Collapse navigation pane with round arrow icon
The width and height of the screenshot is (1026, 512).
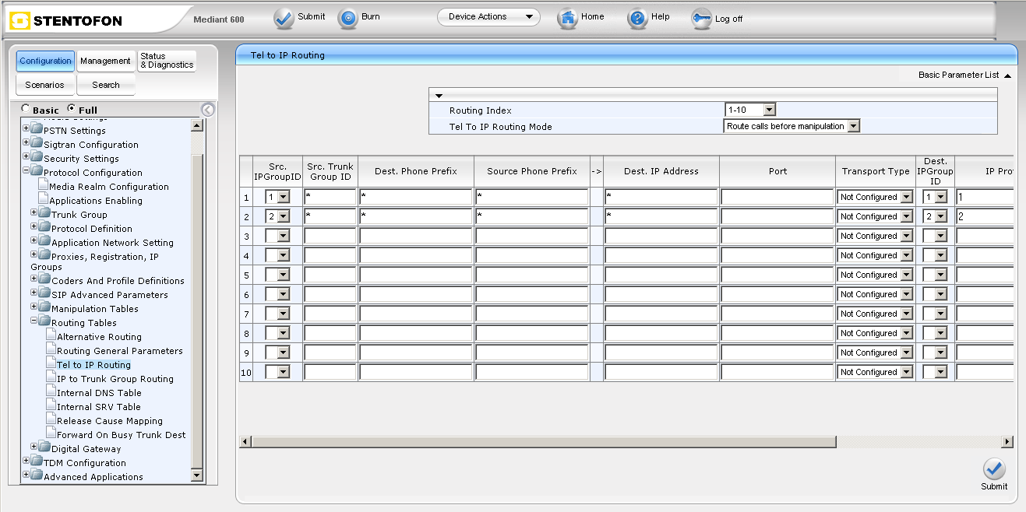pyautogui.click(x=207, y=110)
